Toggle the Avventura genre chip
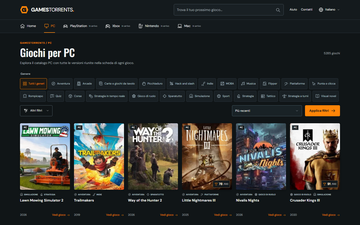This screenshot has width=360, height=225. click(60, 84)
